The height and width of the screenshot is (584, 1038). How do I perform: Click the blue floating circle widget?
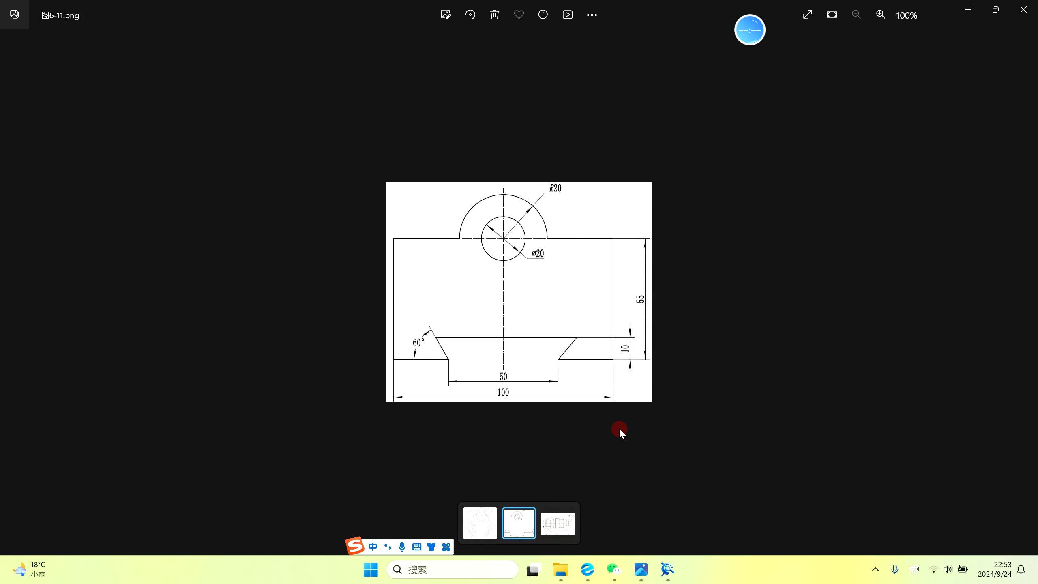pos(750,30)
